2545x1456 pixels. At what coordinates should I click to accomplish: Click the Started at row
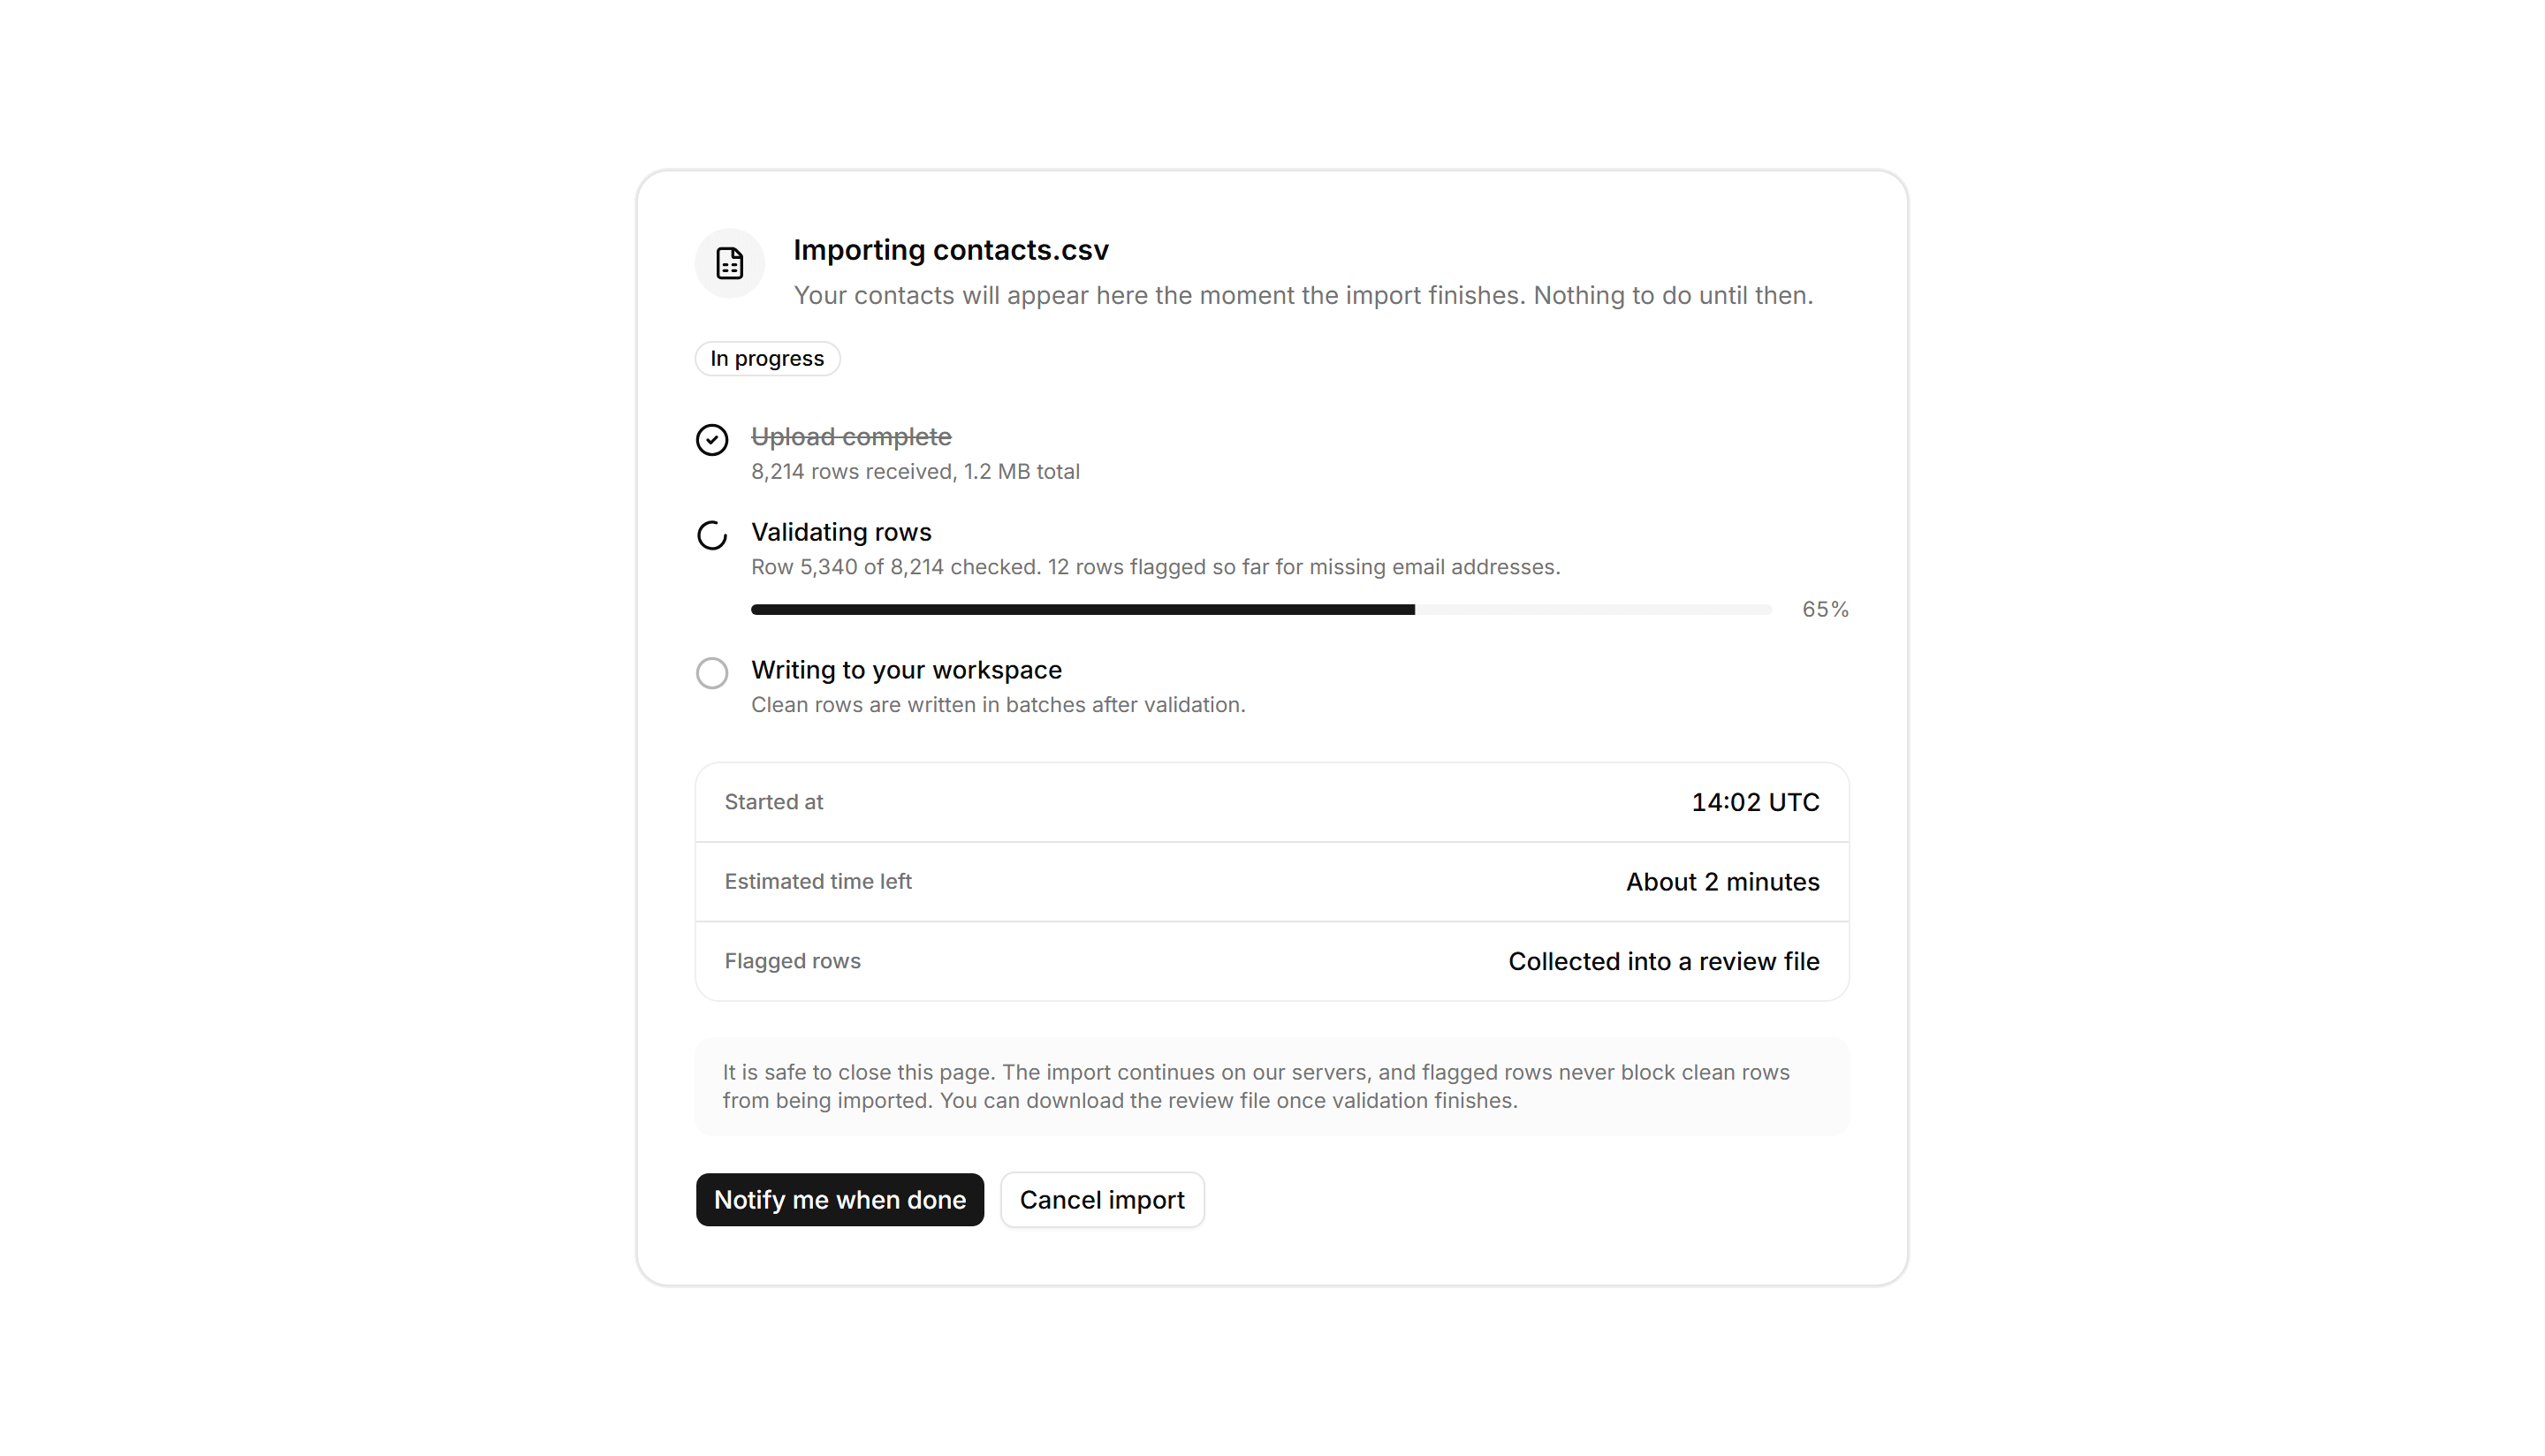[1272, 802]
